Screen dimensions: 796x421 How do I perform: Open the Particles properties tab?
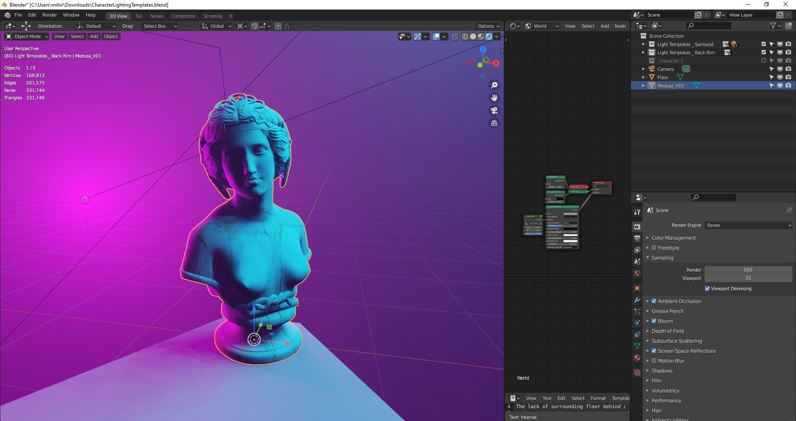637,311
